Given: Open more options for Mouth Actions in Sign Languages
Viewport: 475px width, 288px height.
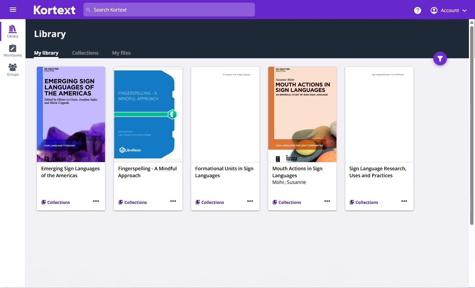Looking at the screenshot, I should pos(327,201).
